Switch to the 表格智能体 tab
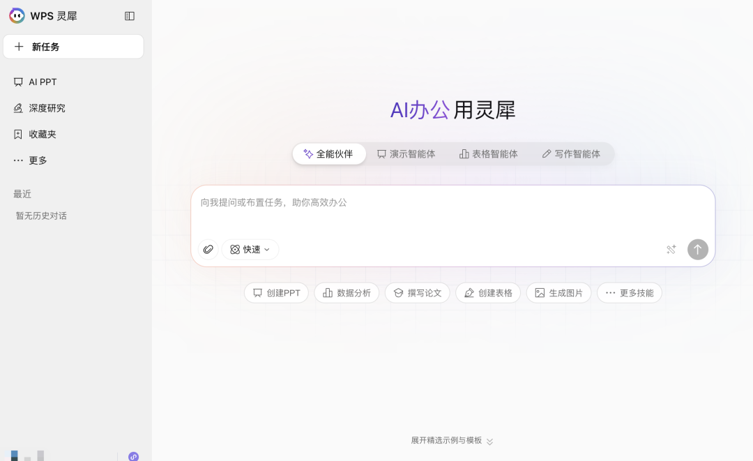Viewport: 753px width, 461px height. (489, 153)
